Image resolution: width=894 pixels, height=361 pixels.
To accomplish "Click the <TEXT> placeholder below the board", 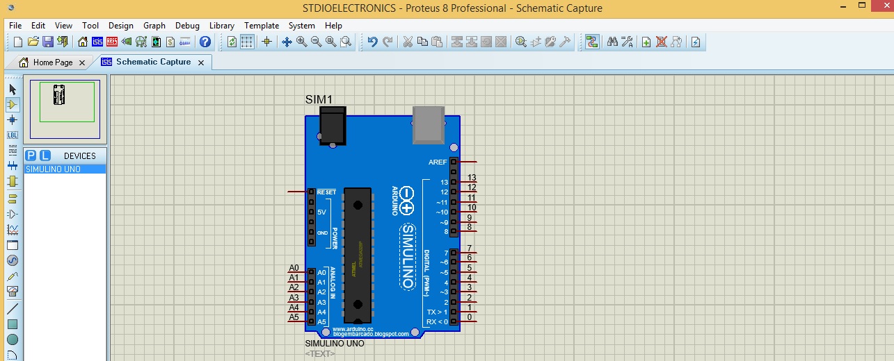I will click(x=320, y=354).
